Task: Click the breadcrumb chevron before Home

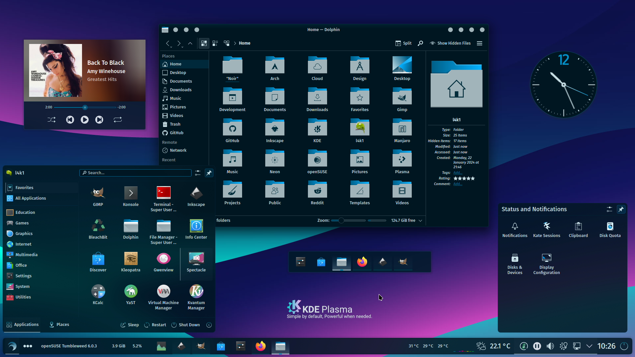Action: 235,43
